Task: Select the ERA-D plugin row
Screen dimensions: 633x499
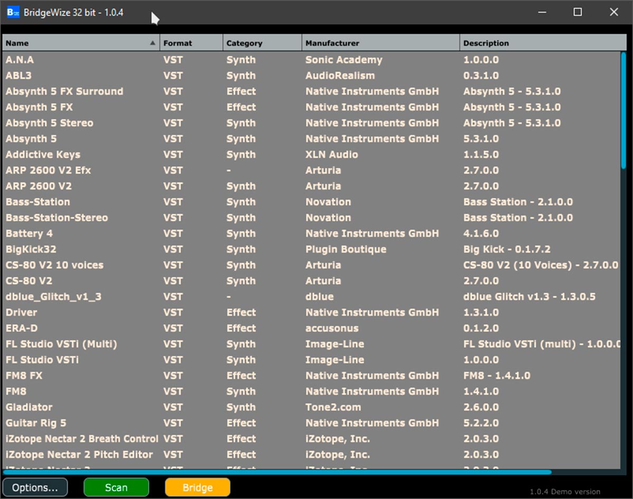Action: pyautogui.click(x=311, y=329)
